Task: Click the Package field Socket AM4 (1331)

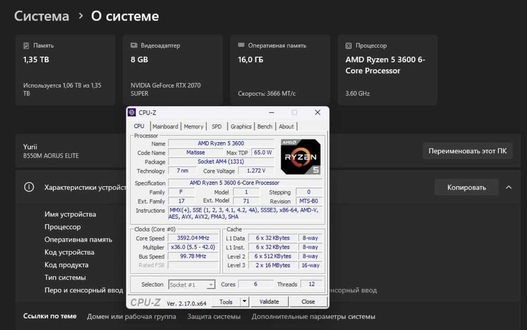Action: pos(221,162)
